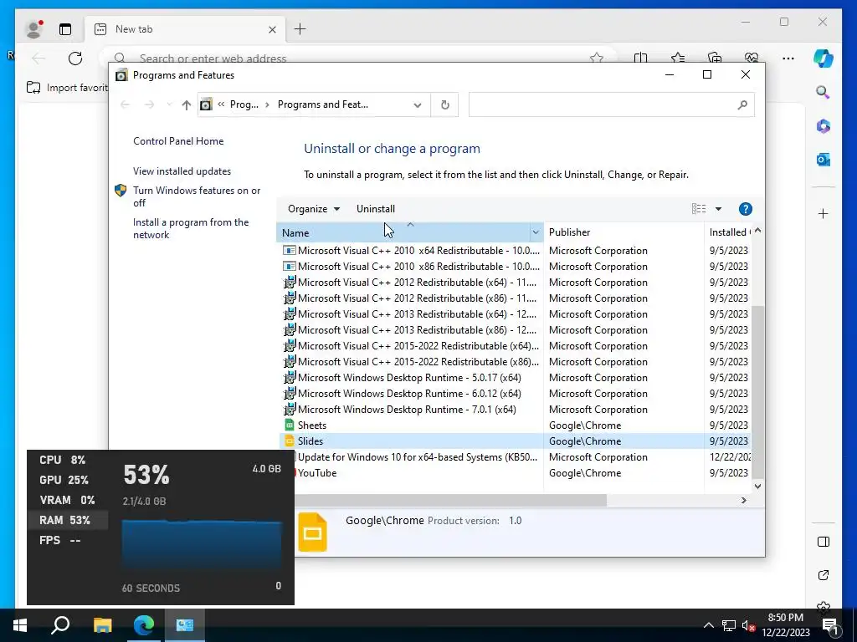857x642 pixels.
Task: Add page to favorites star in Edge
Action: [x=596, y=58]
